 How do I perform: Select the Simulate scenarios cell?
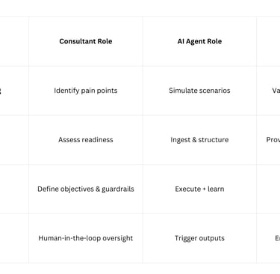pos(199,91)
